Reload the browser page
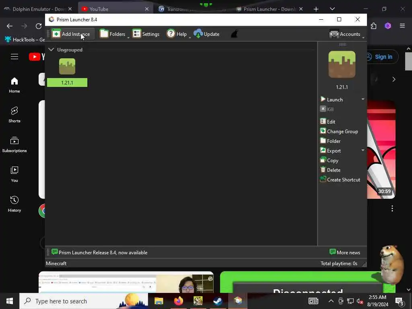The image size is (412, 309). point(39,26)
